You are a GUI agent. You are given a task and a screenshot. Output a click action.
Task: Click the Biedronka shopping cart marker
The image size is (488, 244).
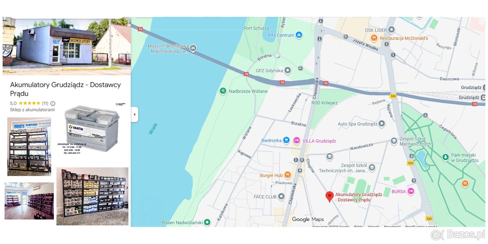point(286,140)
